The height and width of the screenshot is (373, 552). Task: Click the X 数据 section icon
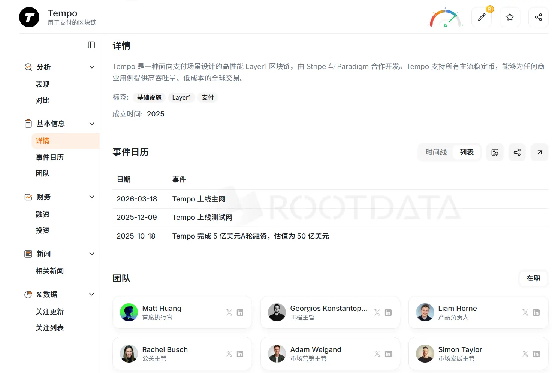click(28, 294)
